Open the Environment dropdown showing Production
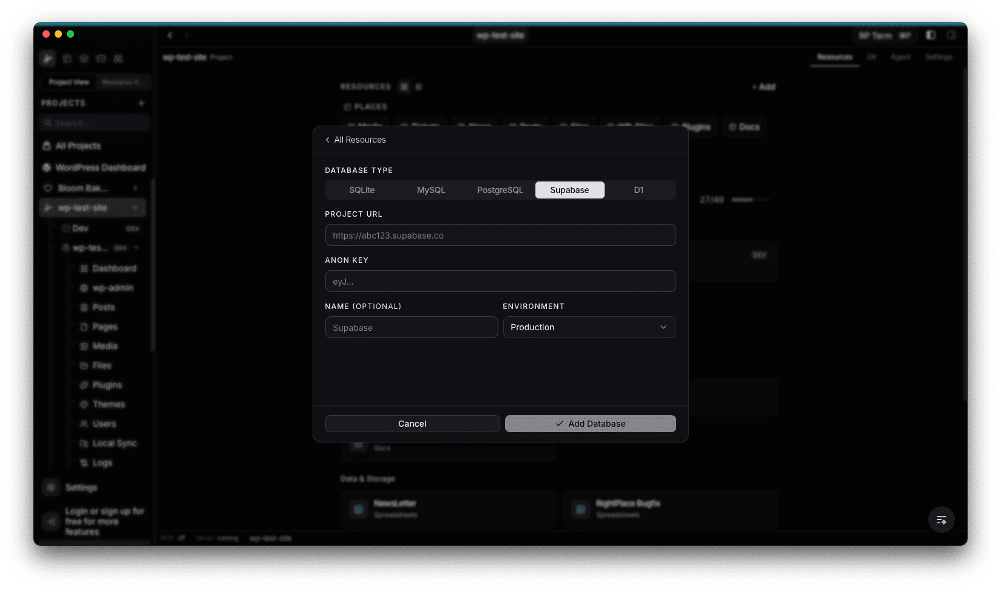The width and height of the screenshot is (1001, 590). coord(589,327)
